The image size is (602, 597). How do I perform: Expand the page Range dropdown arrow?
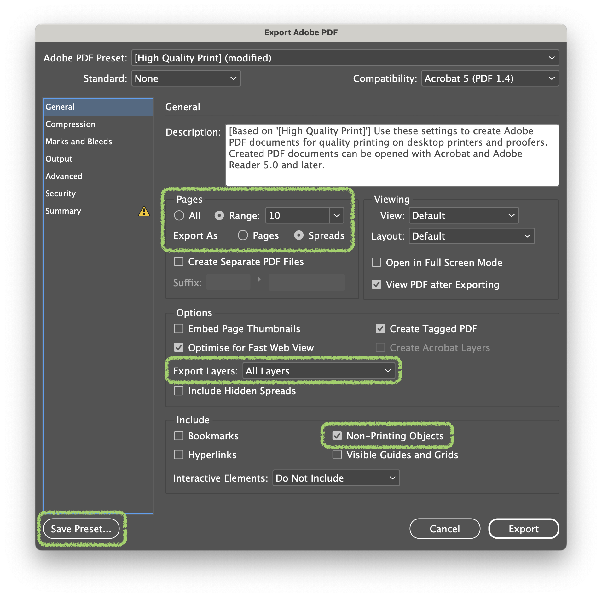tap(337, 216)
